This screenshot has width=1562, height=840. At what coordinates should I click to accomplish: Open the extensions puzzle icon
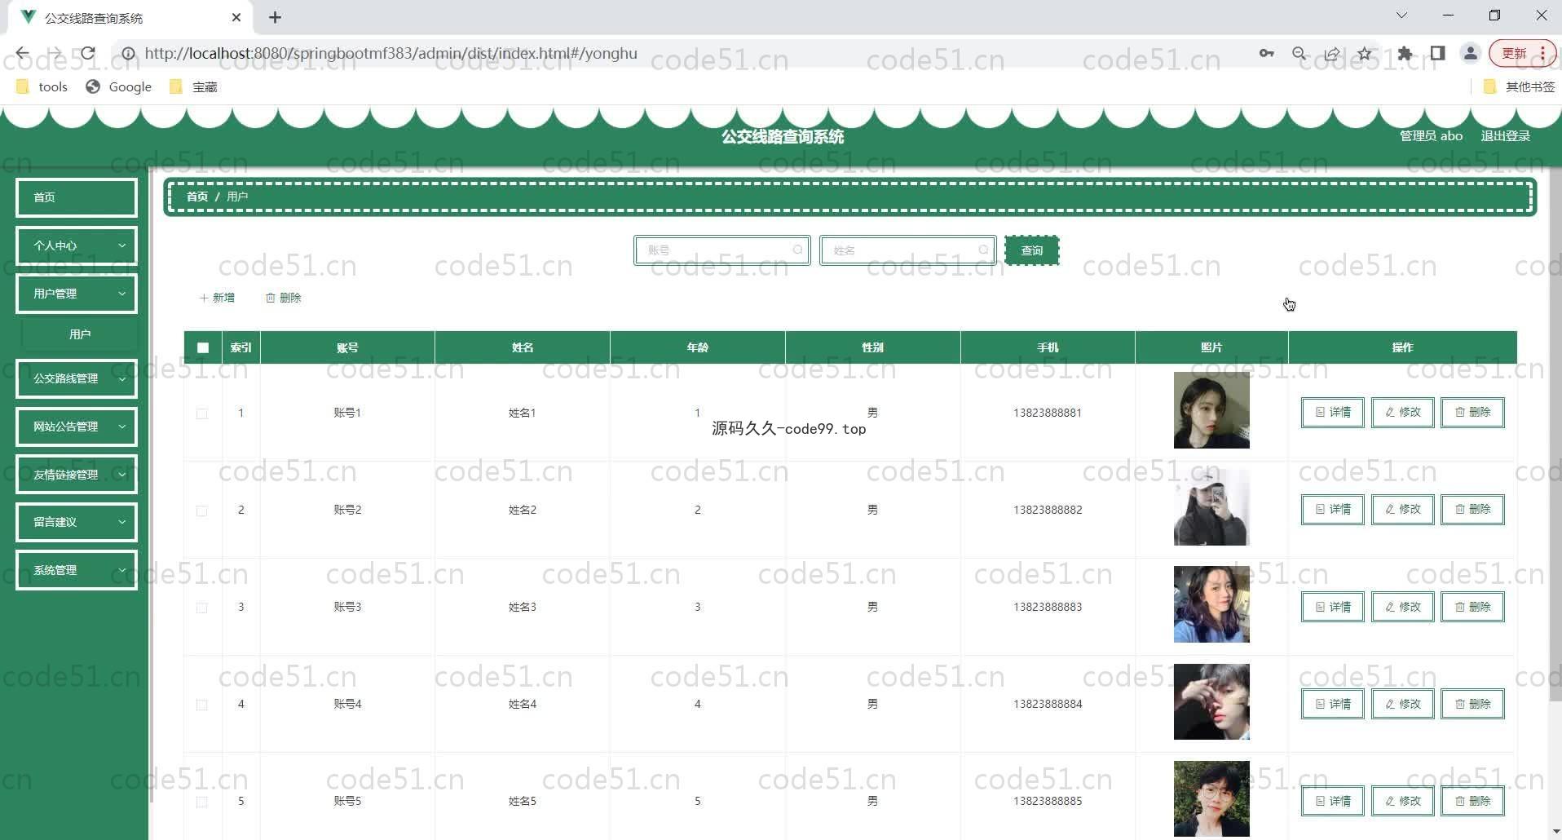pyautogui.click(x=1405, y=53)
